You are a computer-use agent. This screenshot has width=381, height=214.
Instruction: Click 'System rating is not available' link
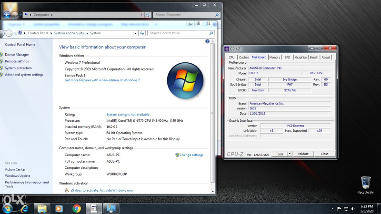(x=128, y=115)
